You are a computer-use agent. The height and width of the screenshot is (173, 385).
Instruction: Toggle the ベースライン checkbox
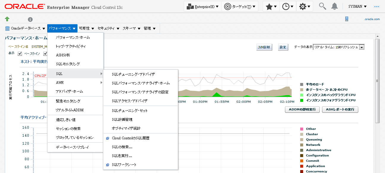point(20,54)
